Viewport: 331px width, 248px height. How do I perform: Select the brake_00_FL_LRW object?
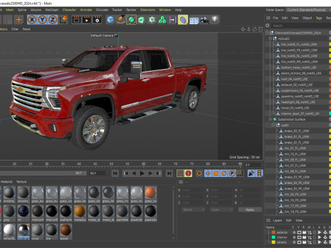tap(297, 131)
